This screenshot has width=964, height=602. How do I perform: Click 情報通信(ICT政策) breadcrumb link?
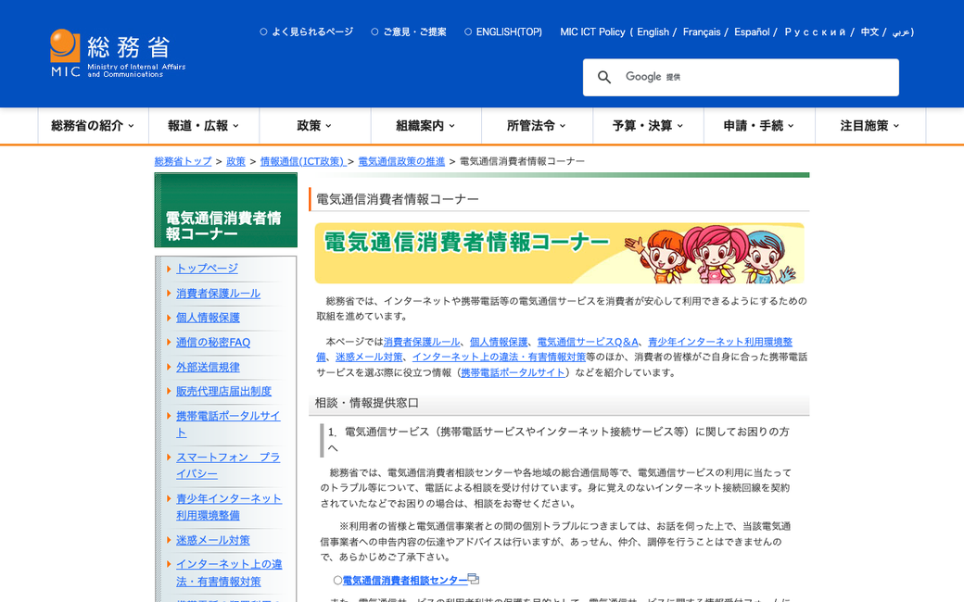[302, 161]
